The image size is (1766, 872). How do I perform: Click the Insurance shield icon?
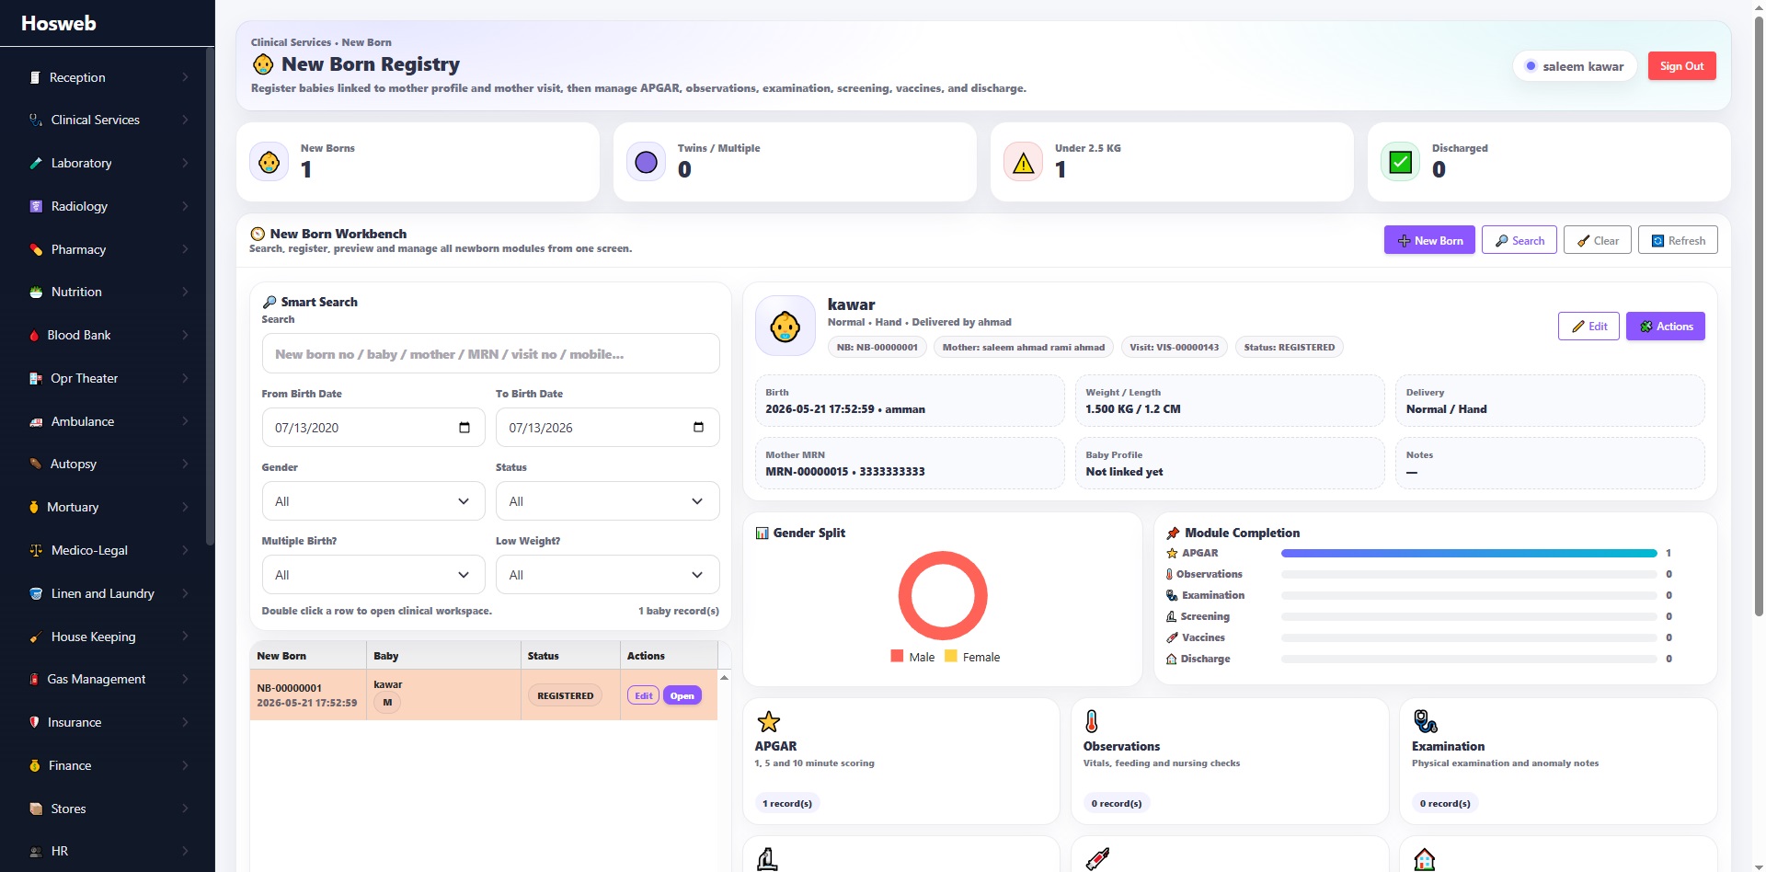click(34, 723)
